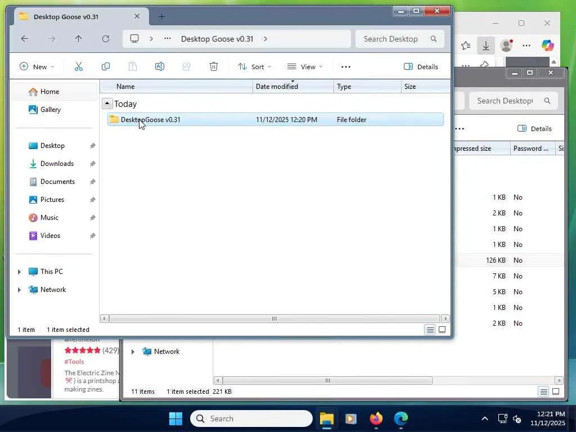Open Edge settings and more ellipsis
The width and height of the screenshot is (576, 432).
pyautogui.click(x=526, y=46)
